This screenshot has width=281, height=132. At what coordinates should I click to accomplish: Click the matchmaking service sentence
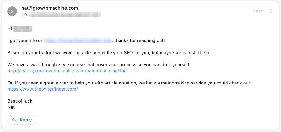129,83
